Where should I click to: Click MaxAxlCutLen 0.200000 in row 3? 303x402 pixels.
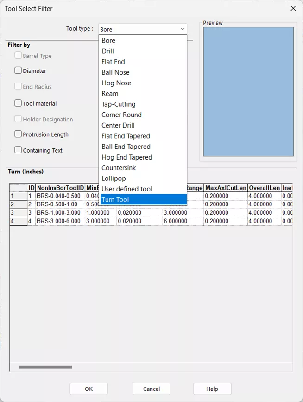tap(226, 213)
